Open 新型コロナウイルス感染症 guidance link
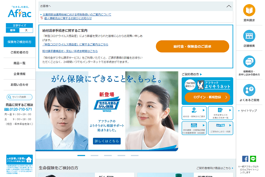265x177 pixels. (75, 44)
